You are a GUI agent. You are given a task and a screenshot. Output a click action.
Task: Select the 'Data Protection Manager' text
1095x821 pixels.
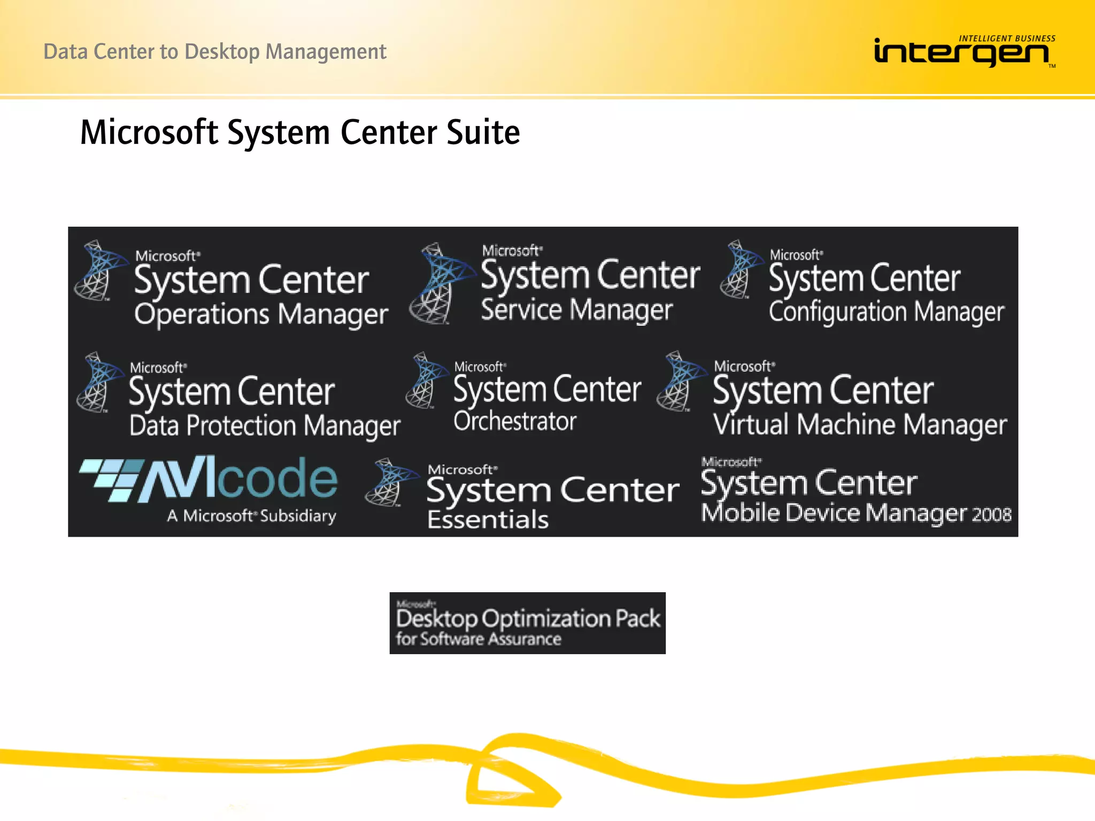265,427
